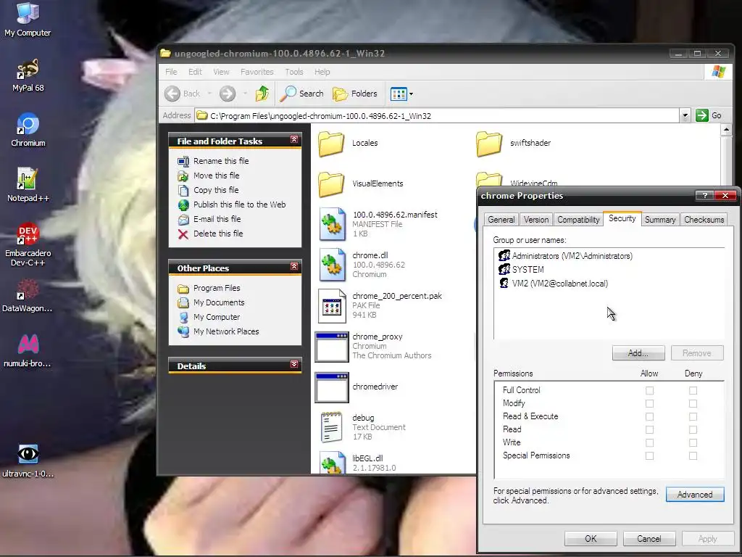Open My Network Places link
Screen dimensions: 742x557
pos(226,331)
